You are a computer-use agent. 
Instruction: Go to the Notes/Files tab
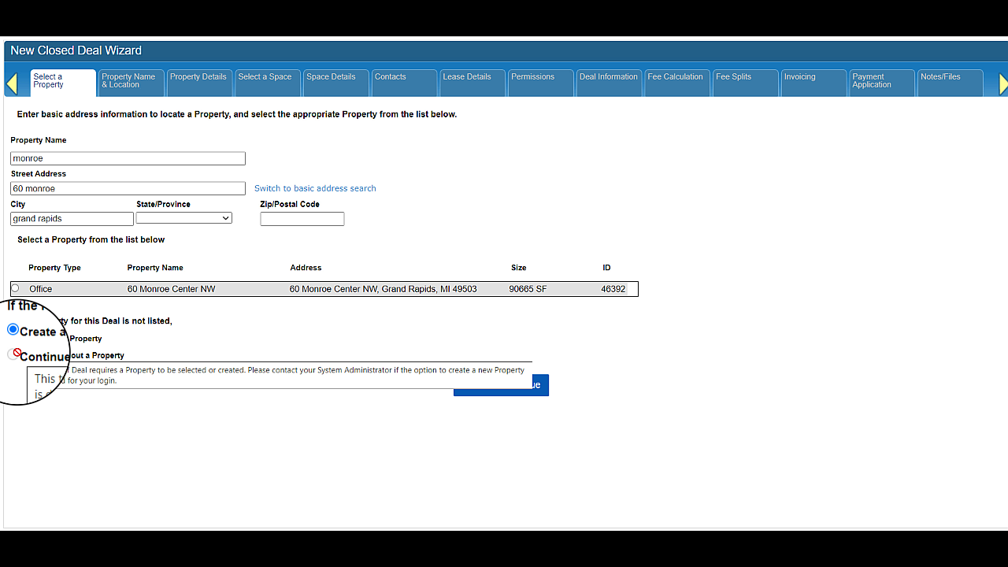(948, 81)
